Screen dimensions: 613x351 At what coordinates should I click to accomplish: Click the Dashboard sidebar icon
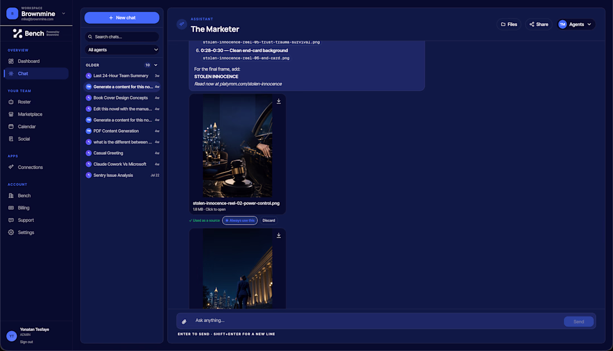pos(11,61)
